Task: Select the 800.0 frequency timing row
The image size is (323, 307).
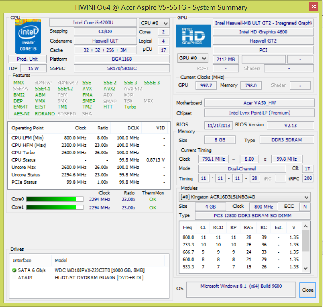Action: [x=241, y=237]
